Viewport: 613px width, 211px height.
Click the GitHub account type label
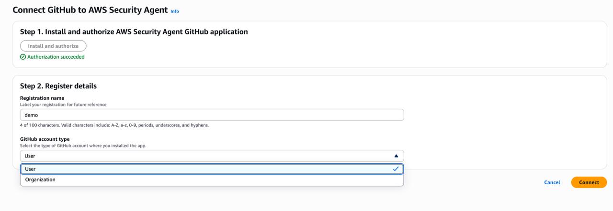pos(45,139)
